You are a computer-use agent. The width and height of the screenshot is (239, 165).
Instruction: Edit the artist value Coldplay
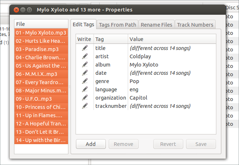tap(140, 56)
